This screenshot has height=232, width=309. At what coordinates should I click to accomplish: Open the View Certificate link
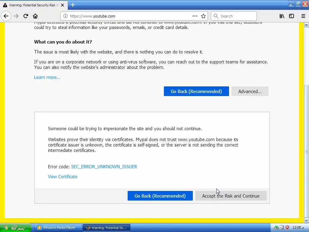tap(63, 177)
